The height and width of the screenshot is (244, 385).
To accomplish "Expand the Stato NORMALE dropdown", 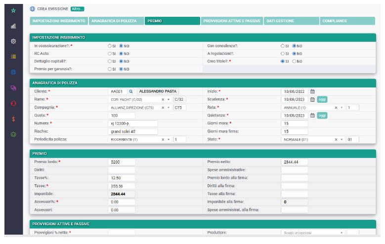I will point(342,139).
